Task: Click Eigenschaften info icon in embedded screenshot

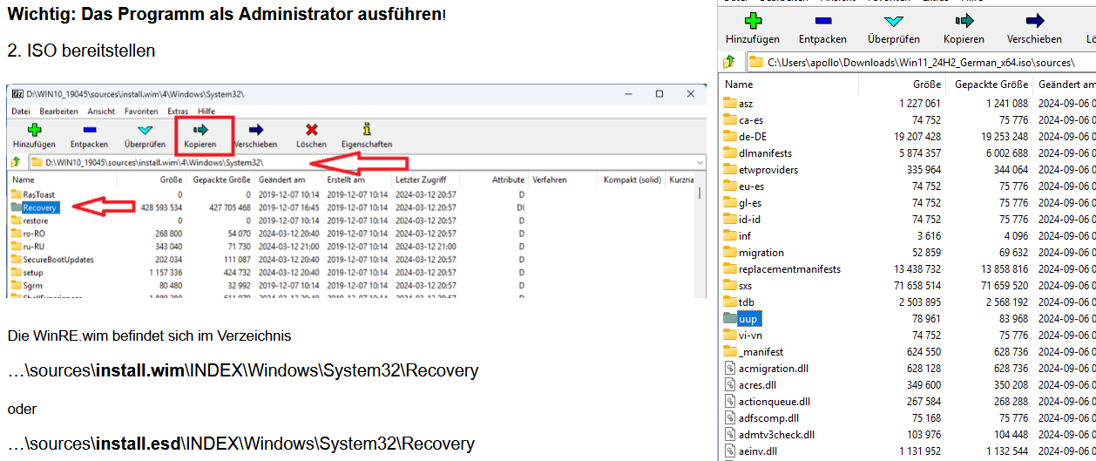Action: coord(367,129)
